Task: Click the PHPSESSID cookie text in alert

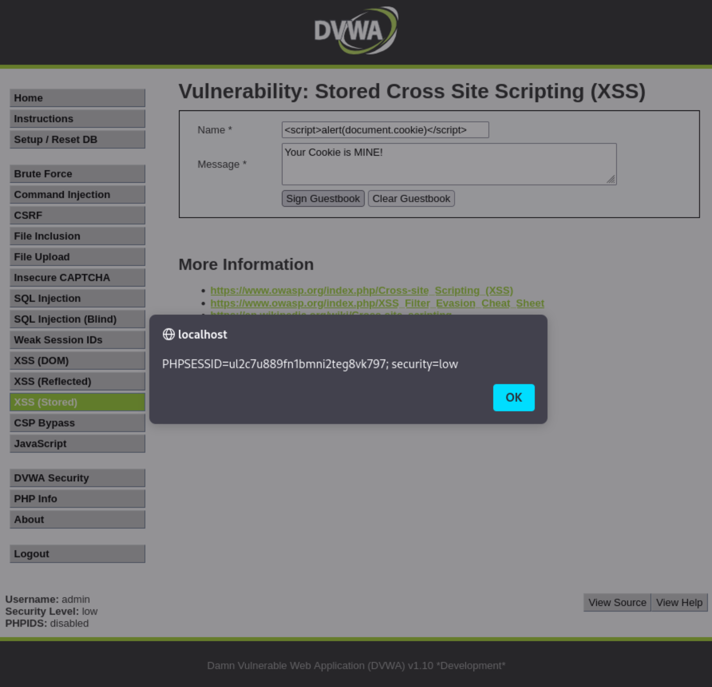Action: (x=310, y=364)
